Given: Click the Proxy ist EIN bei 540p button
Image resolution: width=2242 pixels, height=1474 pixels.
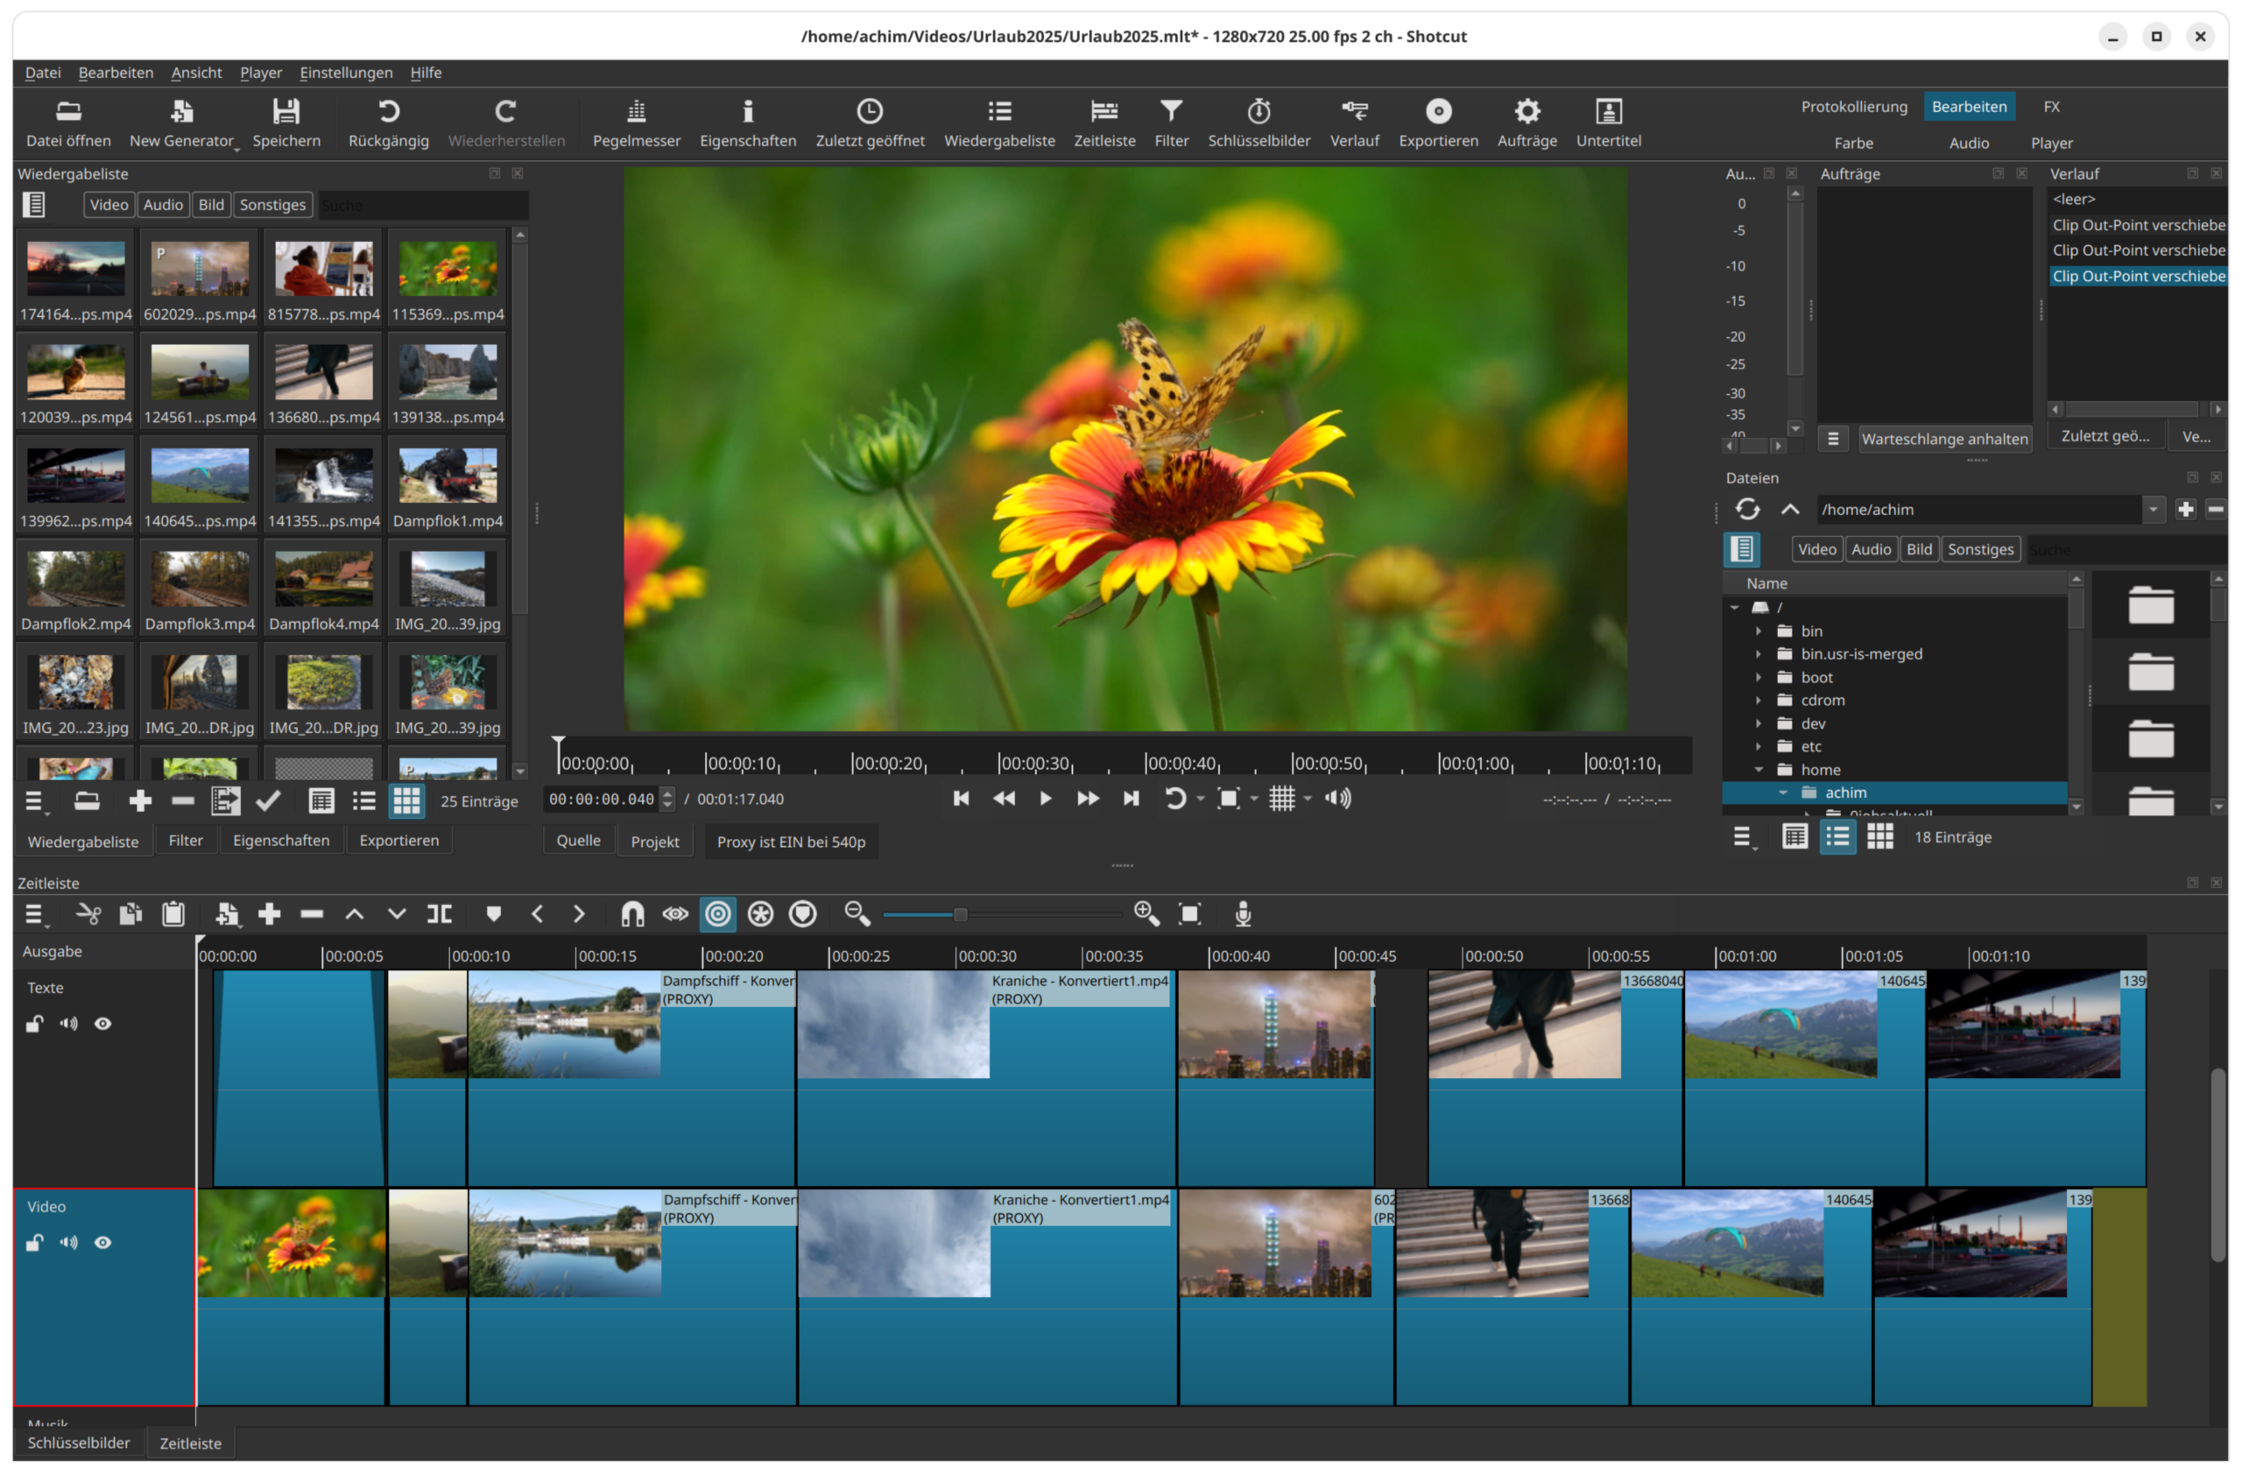Looking at the screenshot, I should [790, 841].
